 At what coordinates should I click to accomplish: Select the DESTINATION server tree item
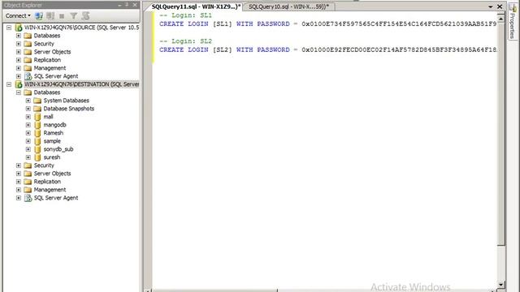(x=81, y=84)
